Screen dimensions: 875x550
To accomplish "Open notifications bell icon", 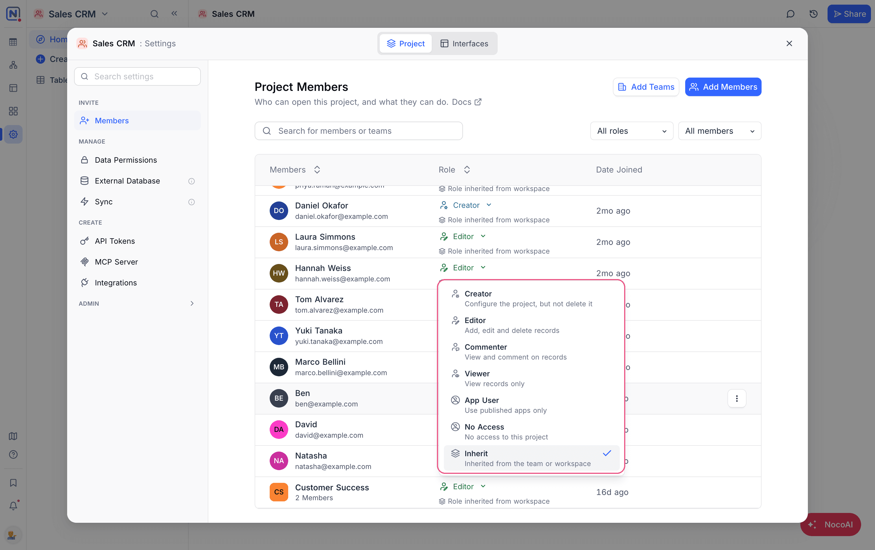I will pyautogui.click(x=13, y=506).
